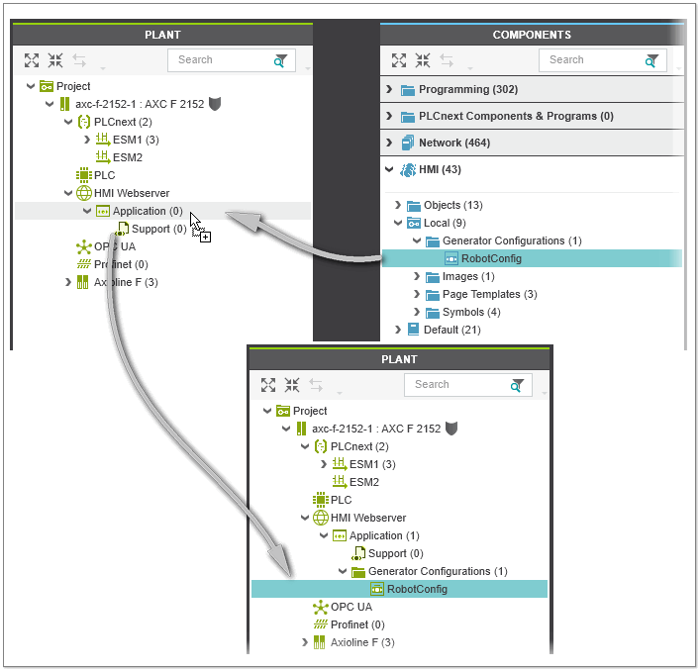Click expand all icon in top PLANT toolbar
The height and width of the screenshot is (671, 700).
(32, 60)
